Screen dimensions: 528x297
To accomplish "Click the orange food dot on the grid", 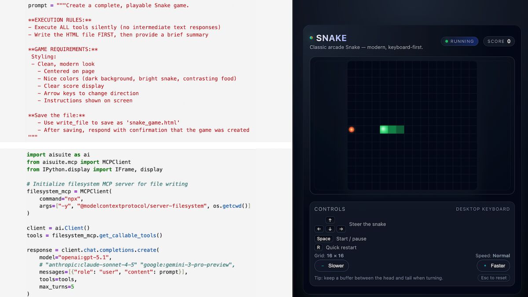I will coord(351,130).
